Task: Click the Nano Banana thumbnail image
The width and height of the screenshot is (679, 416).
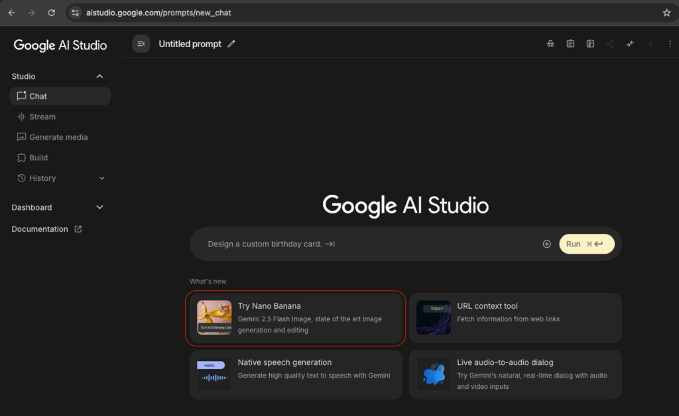Action: point(214,317)
